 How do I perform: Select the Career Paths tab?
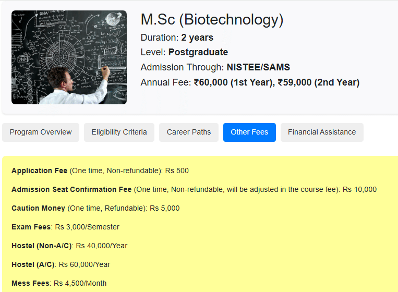[x=189, y=132]
